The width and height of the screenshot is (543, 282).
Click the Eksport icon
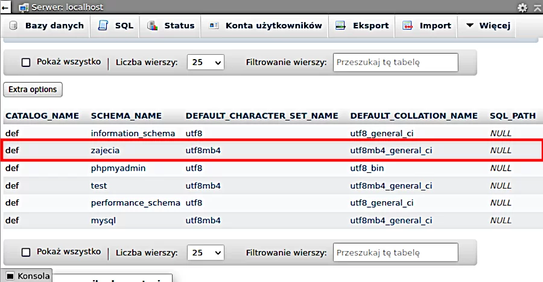click(340, 25)
